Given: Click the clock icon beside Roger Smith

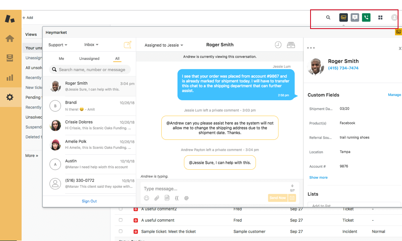Looking at the screenshot, I should tap(278, 45).
